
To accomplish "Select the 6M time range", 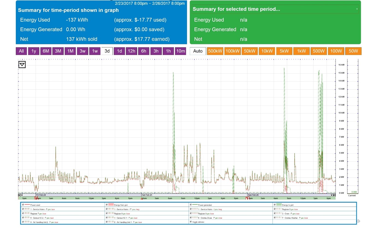I will 46,51.
